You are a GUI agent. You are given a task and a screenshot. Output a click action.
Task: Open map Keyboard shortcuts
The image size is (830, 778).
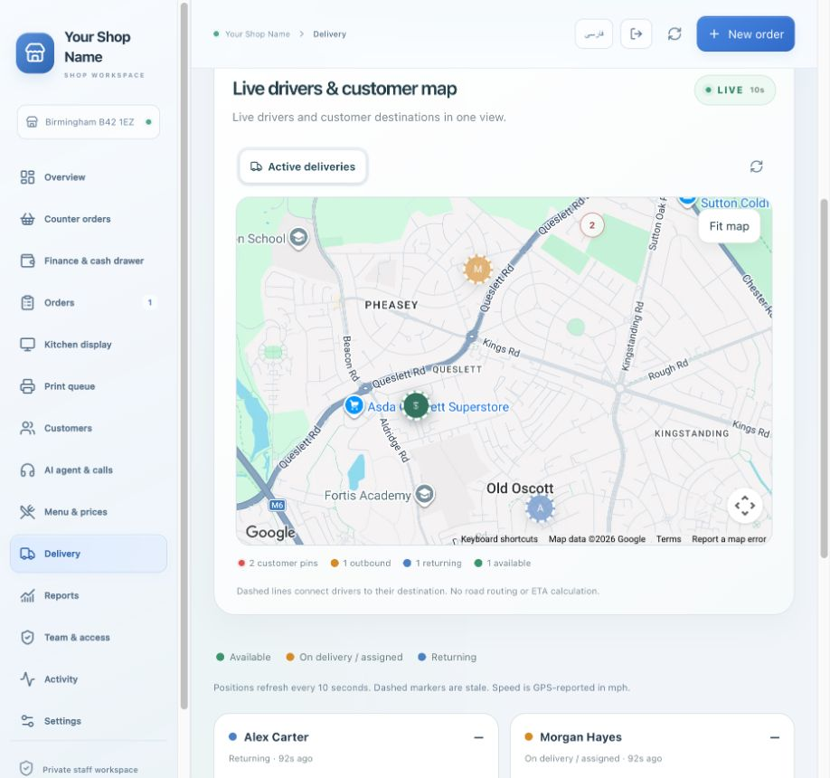pyautogui.click(x=499, y=539)
